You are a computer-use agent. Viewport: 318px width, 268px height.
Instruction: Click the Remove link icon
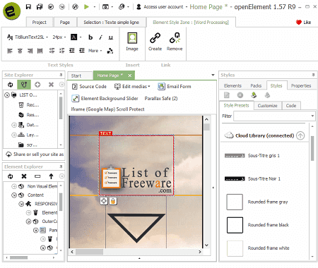175,38
